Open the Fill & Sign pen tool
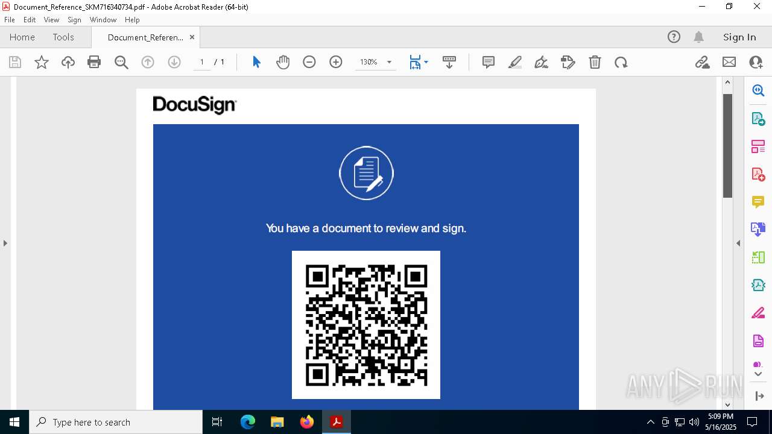 click(542, 62)
